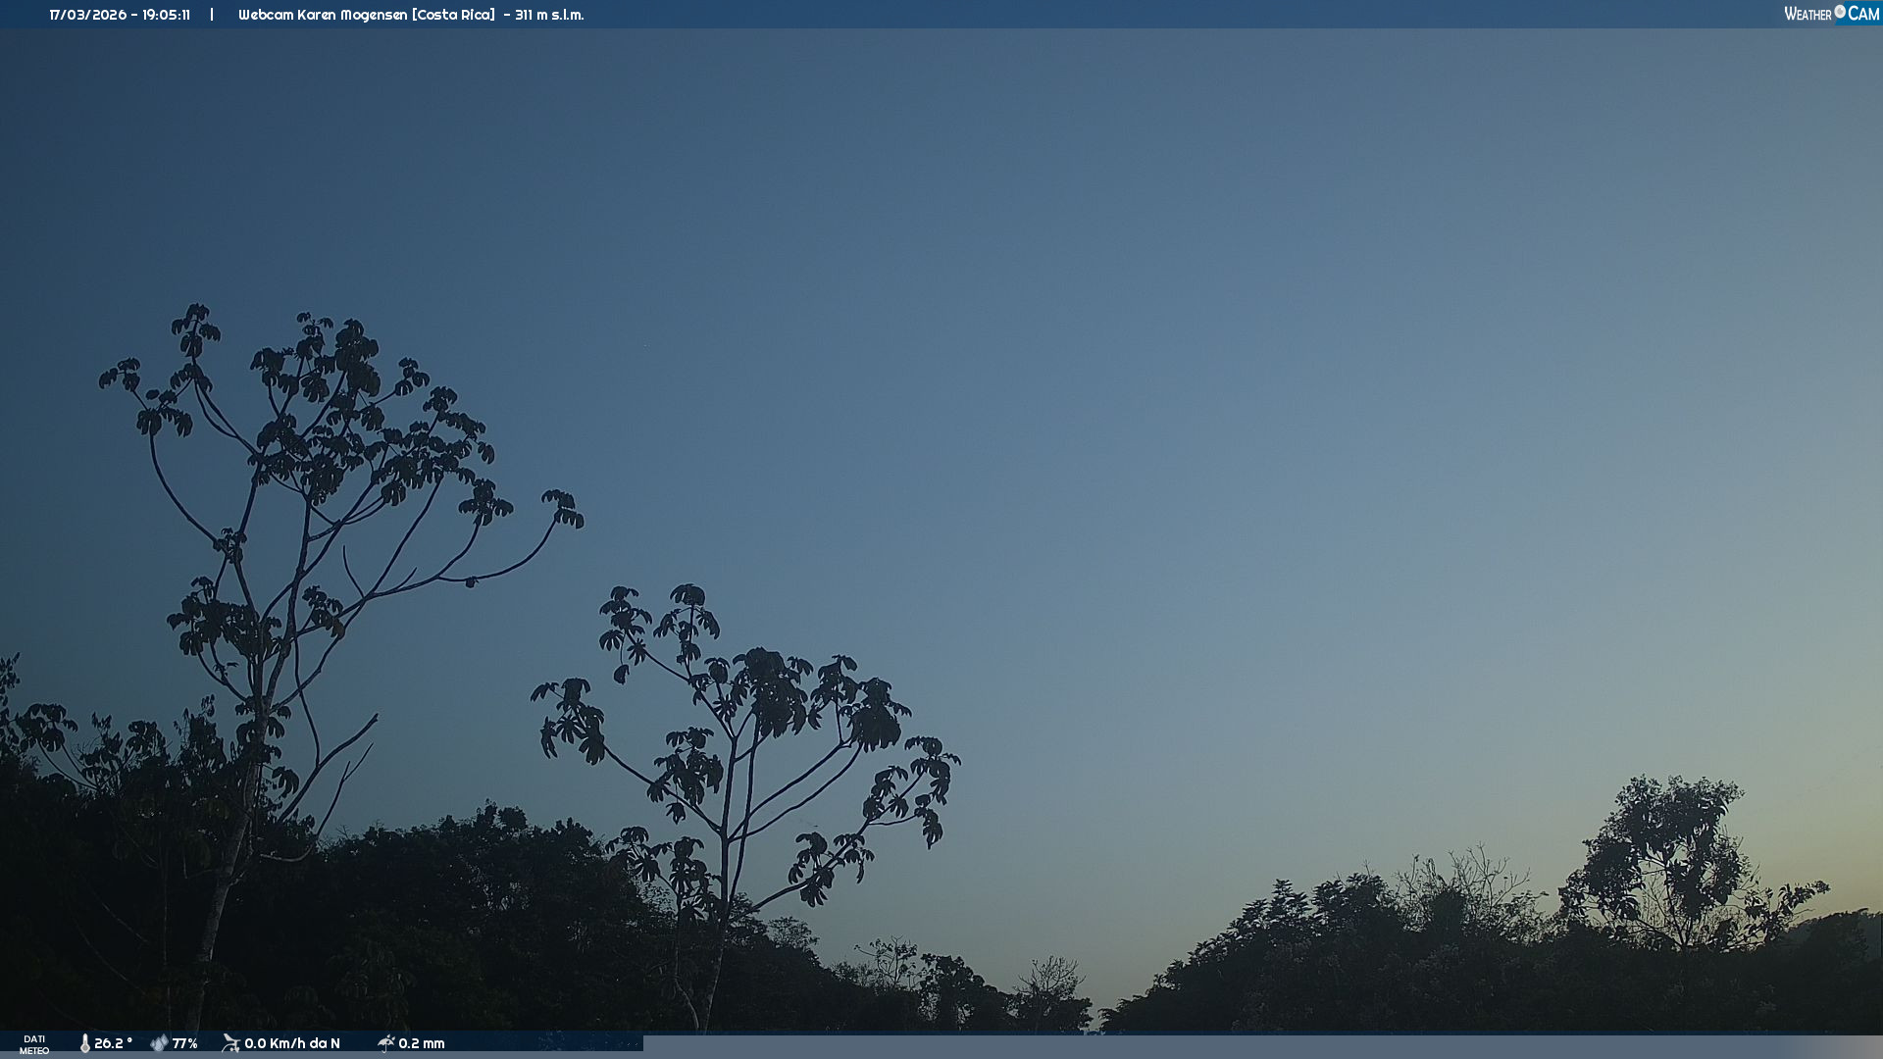Click the vertical separator after the time
1883x1059 pixels.
[x=212, y=15]
